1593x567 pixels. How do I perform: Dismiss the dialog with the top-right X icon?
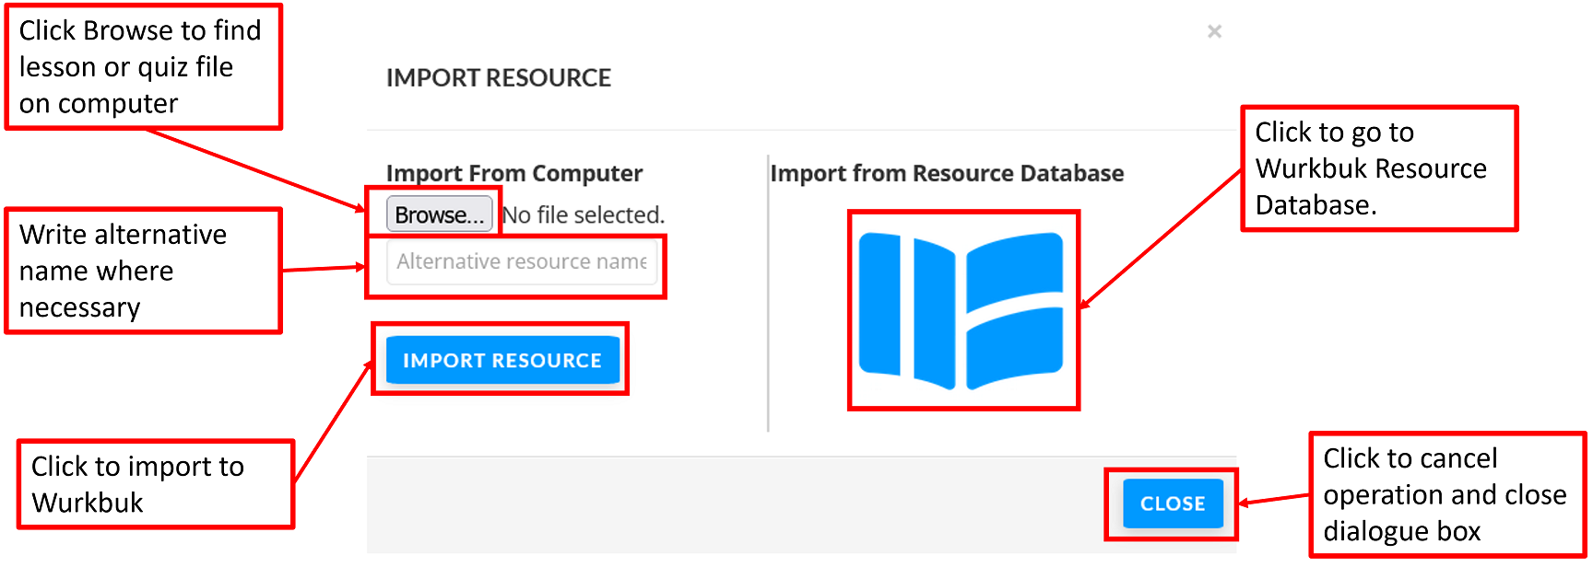(x=1214, y=32)
